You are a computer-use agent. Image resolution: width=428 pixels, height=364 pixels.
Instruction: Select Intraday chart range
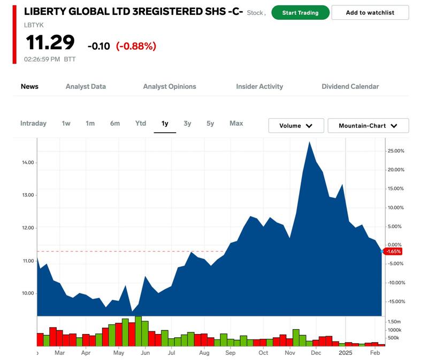[x=33, y=123]
